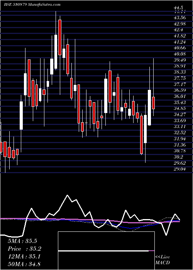
Task: Click the 32.52 price axis label
Action: tap(179, 133)
